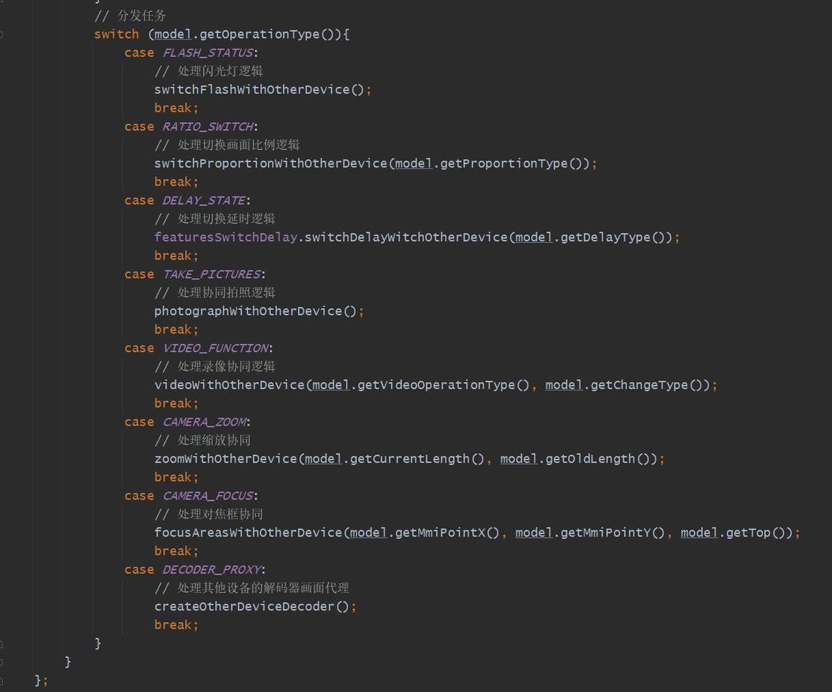Select the getTop call

coord(748,533)
